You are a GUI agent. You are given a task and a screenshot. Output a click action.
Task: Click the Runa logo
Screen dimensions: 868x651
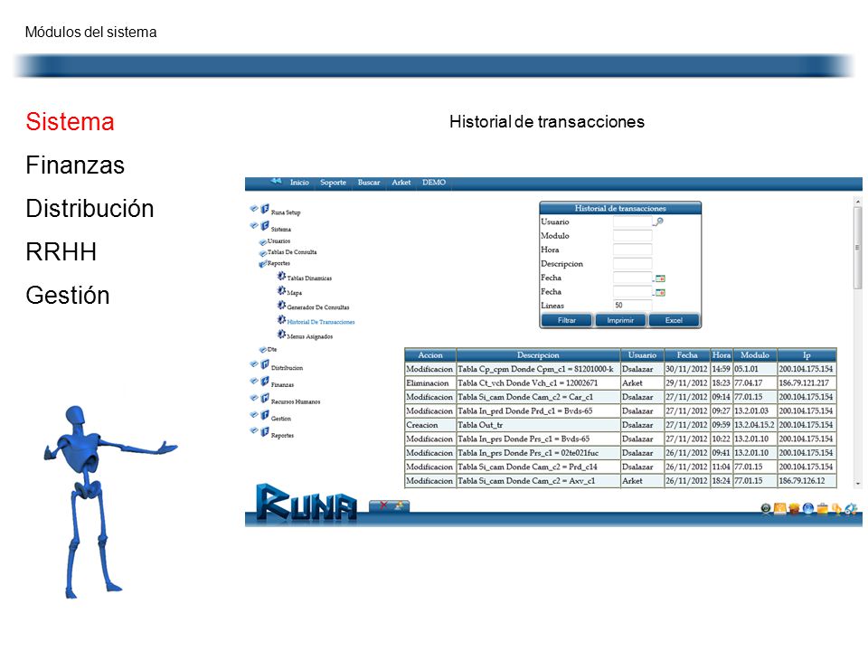click(x=307, y=503)
